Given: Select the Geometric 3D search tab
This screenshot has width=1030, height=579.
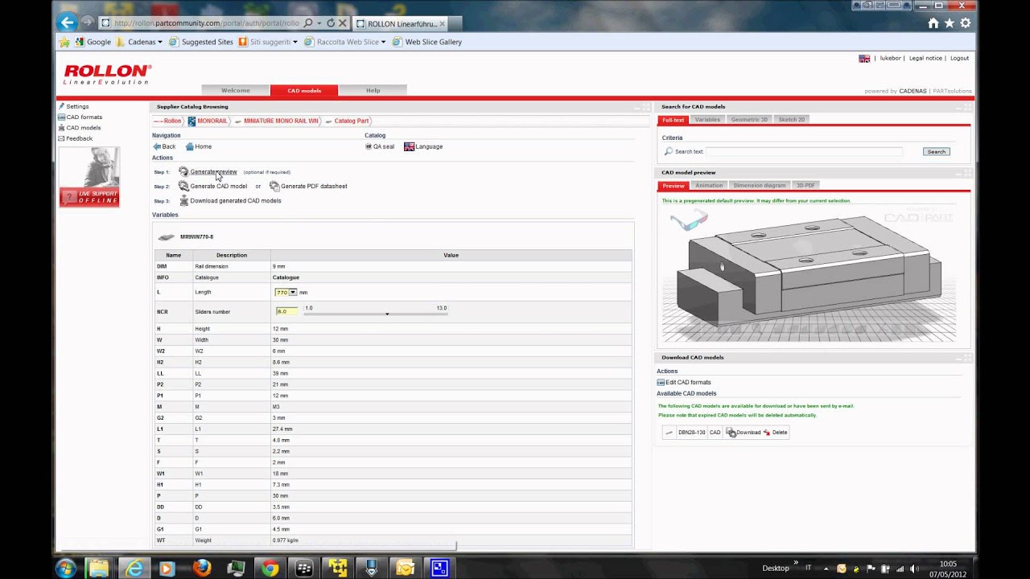Looking at the screenshot, I should 749,120.
